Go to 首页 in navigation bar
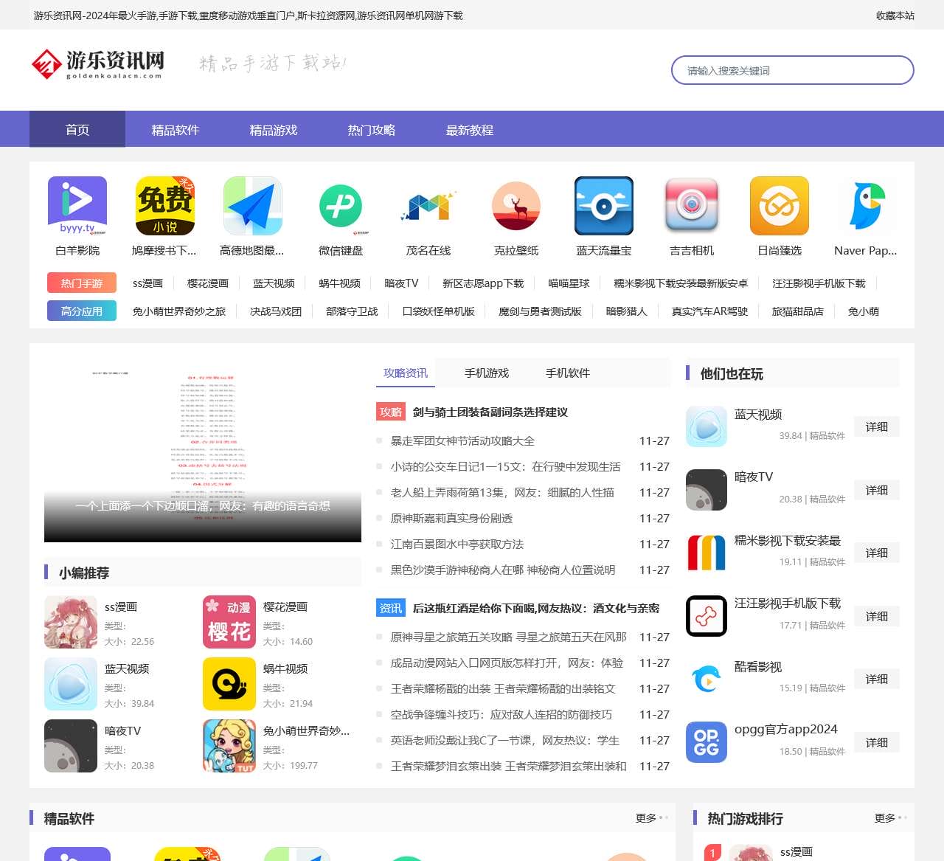Image resolution: width=944 pixels, height=861 pixels. tap(77, 129)
